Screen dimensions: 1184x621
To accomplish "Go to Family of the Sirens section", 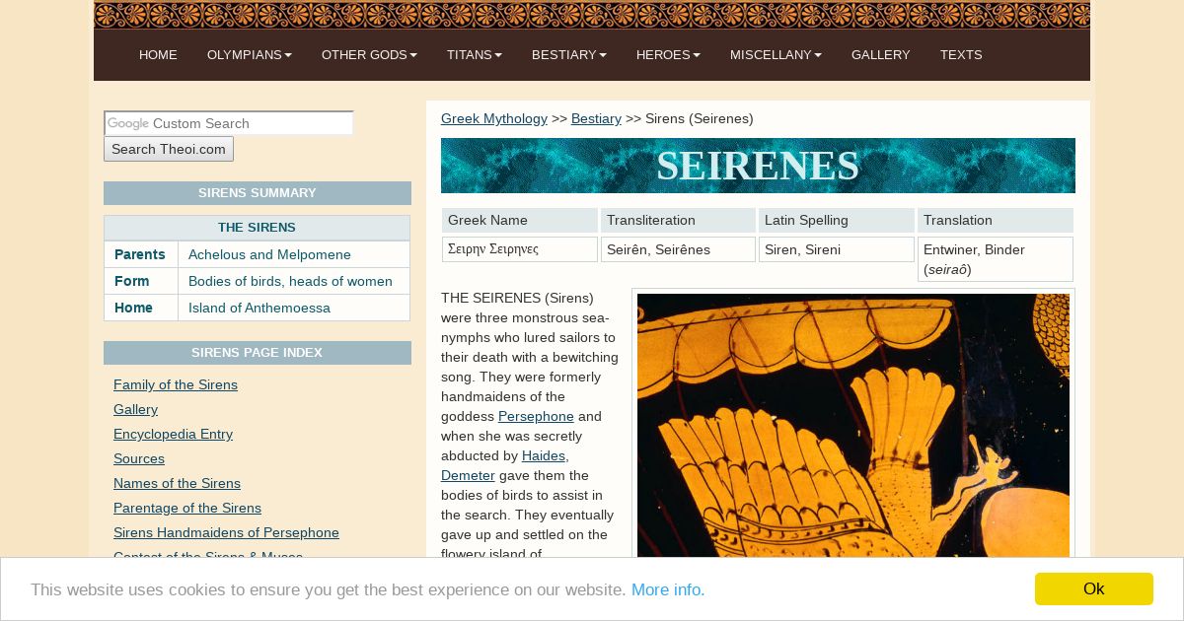I will pos(176,384).
